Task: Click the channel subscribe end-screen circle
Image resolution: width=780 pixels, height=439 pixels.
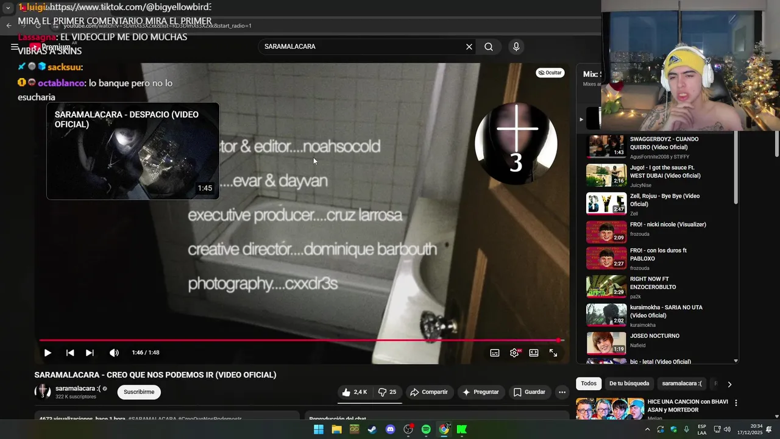Action: pos(516,143)
